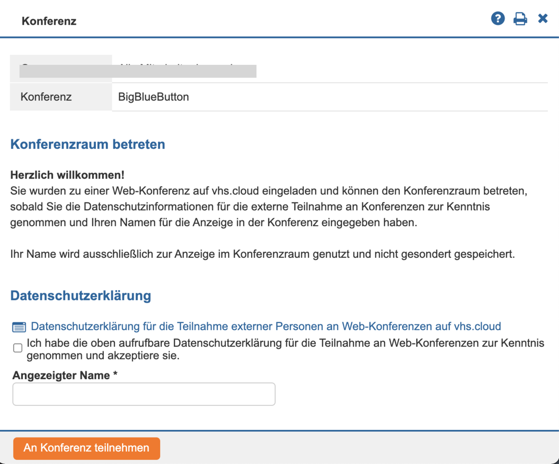Image resolution: width=559 pixels, height=464 pixels.
Task: Close the Konferenz dialog with X icon
Action: 543,19
